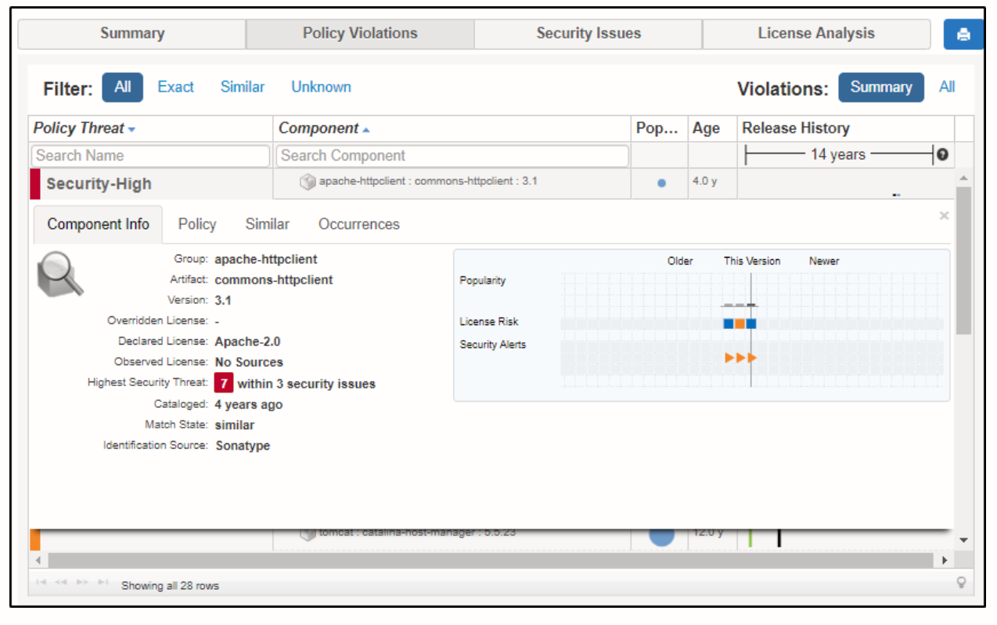
Task: Click the red "7" security threat badge
Action: [224, 383]
